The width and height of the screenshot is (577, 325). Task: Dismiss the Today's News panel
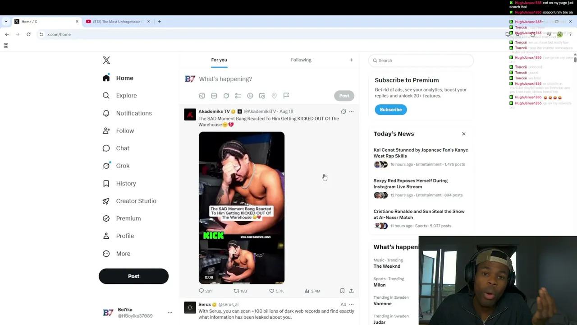(463, 134)
